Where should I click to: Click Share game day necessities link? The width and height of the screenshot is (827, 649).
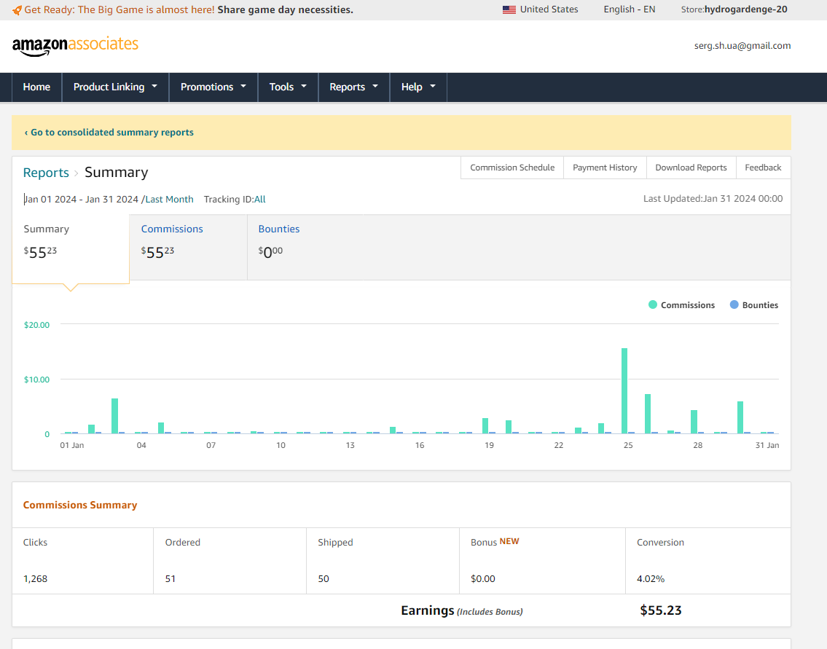point(286,10)
